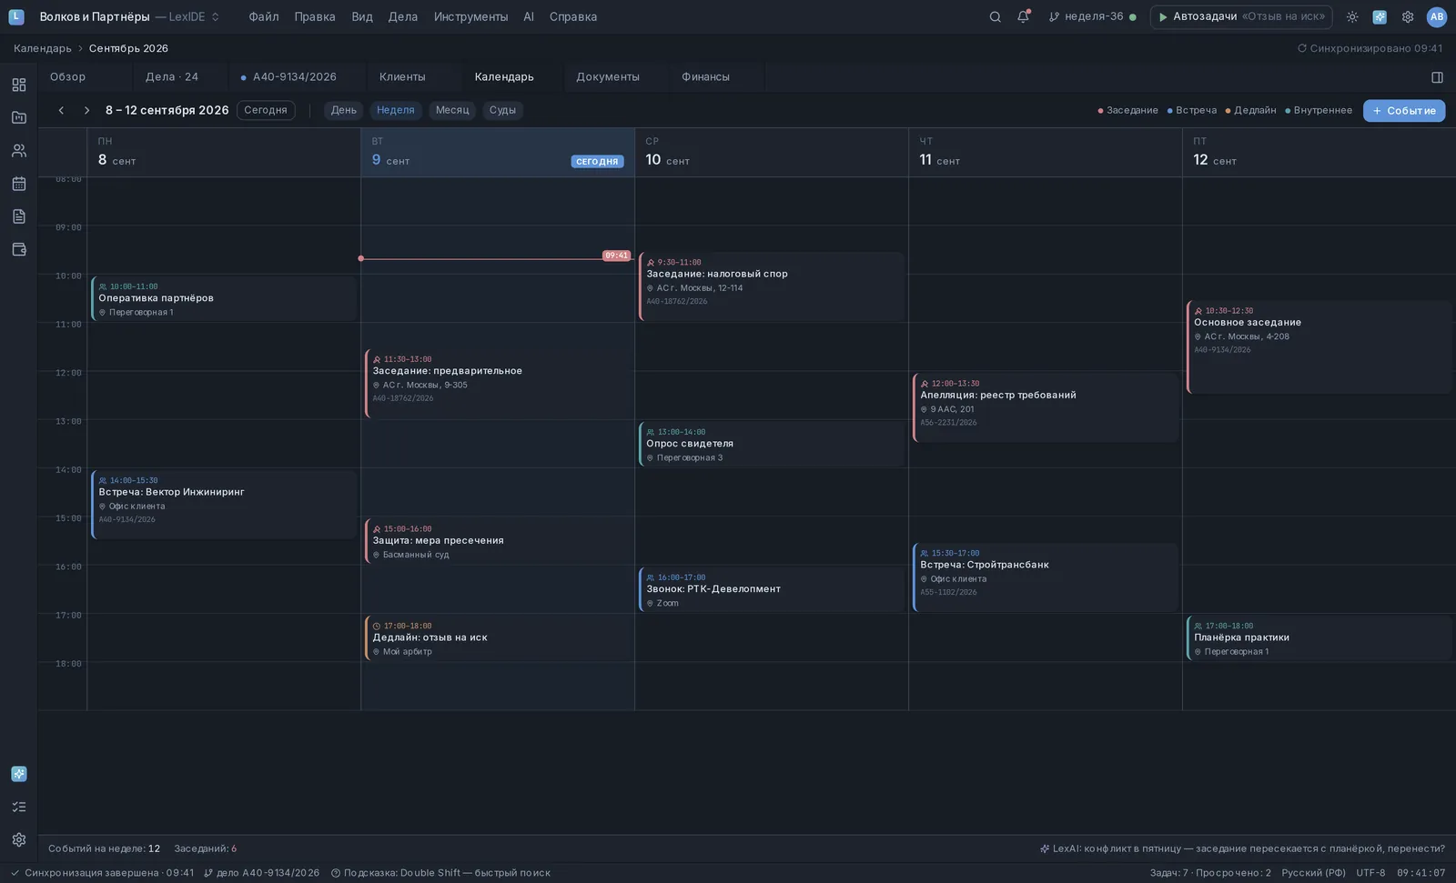Click current time marker 09:41
The width and height of the screenshot is (1456, 883).
pos(616,256)
